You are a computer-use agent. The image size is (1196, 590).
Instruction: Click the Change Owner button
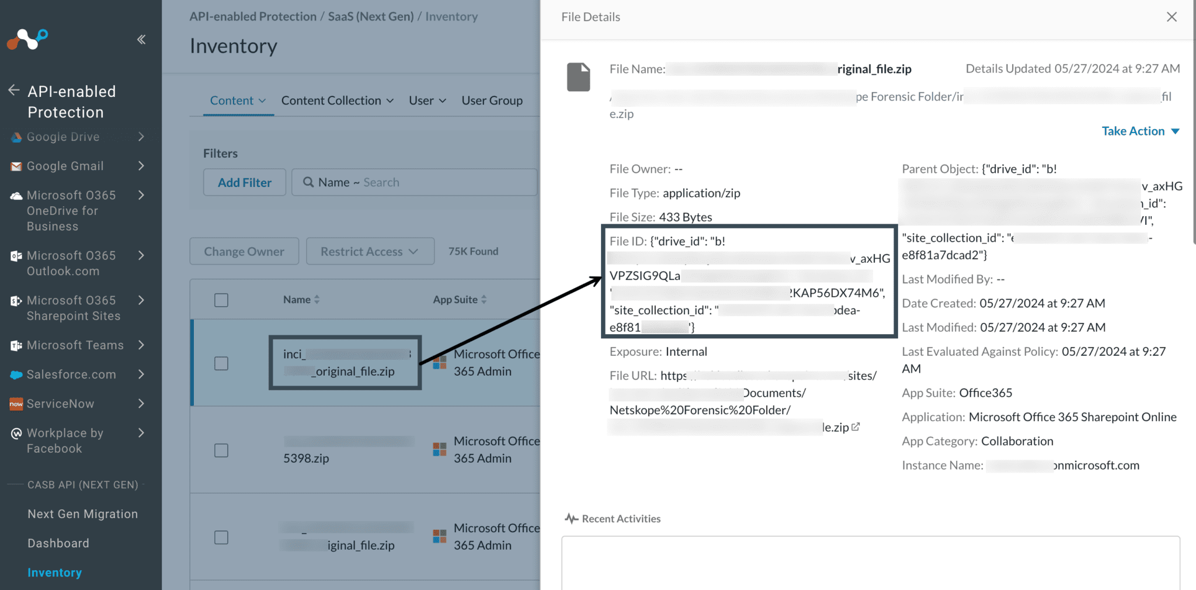[244, 252]
